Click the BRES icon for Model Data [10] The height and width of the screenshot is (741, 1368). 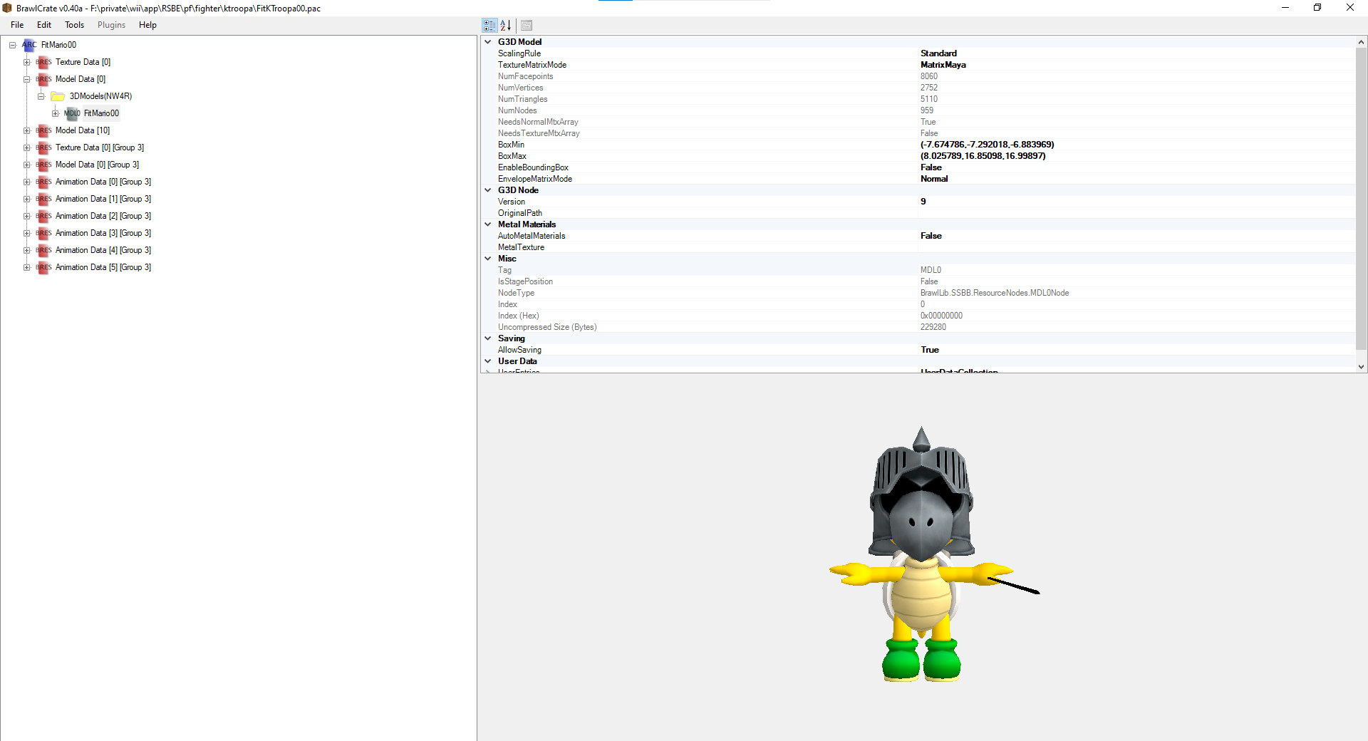coord(43,130)
